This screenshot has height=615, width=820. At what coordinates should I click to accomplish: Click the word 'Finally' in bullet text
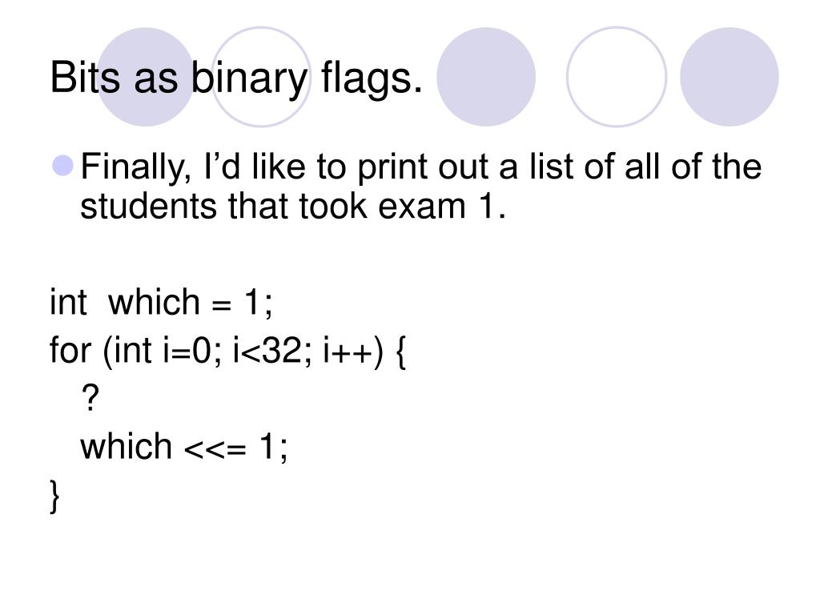coord(136,168)
